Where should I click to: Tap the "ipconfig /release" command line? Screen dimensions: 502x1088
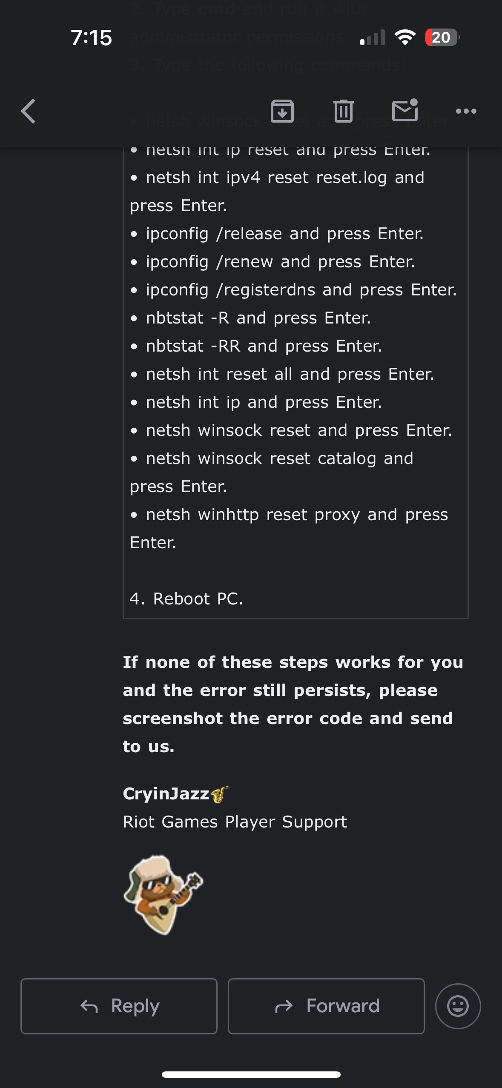284,234
